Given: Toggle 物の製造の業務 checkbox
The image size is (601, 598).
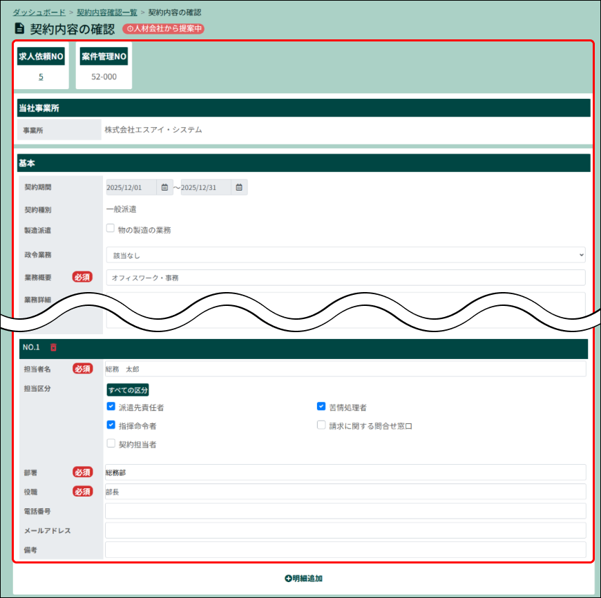Looking at the screenshot, I should [111, 228].
